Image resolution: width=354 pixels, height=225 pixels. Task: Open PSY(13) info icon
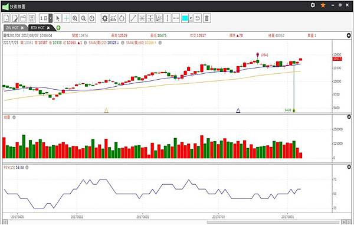coord(27,167)
